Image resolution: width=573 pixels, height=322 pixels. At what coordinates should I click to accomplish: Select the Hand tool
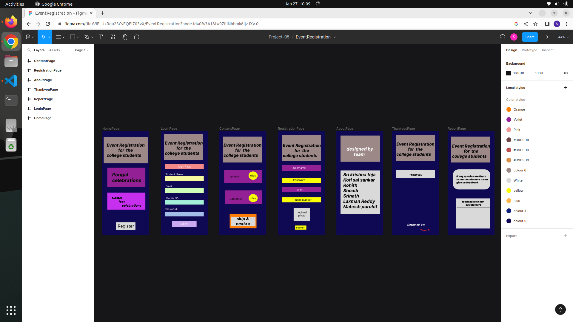[124, 37]
